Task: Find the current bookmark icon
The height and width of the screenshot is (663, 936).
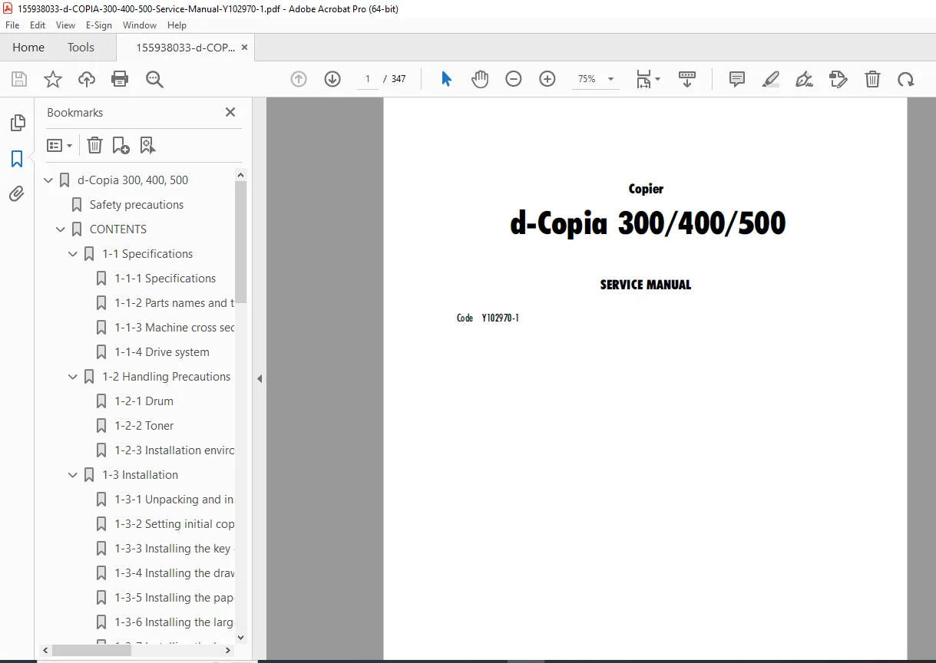Action: pos(147,145)
